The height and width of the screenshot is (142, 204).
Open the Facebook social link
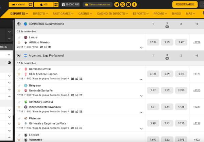pos(134,4)
